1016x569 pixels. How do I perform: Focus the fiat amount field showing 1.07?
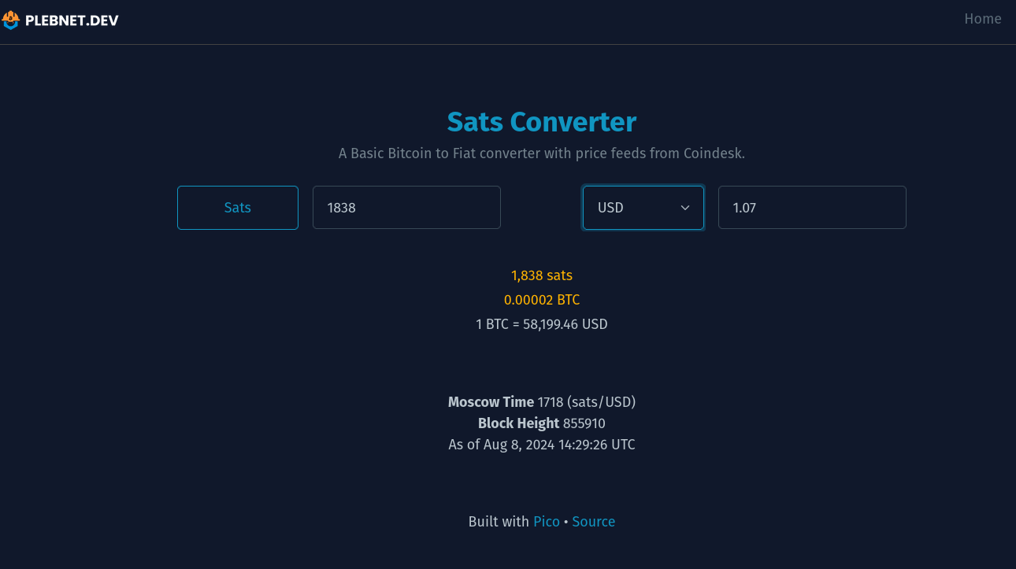(812, 208)
